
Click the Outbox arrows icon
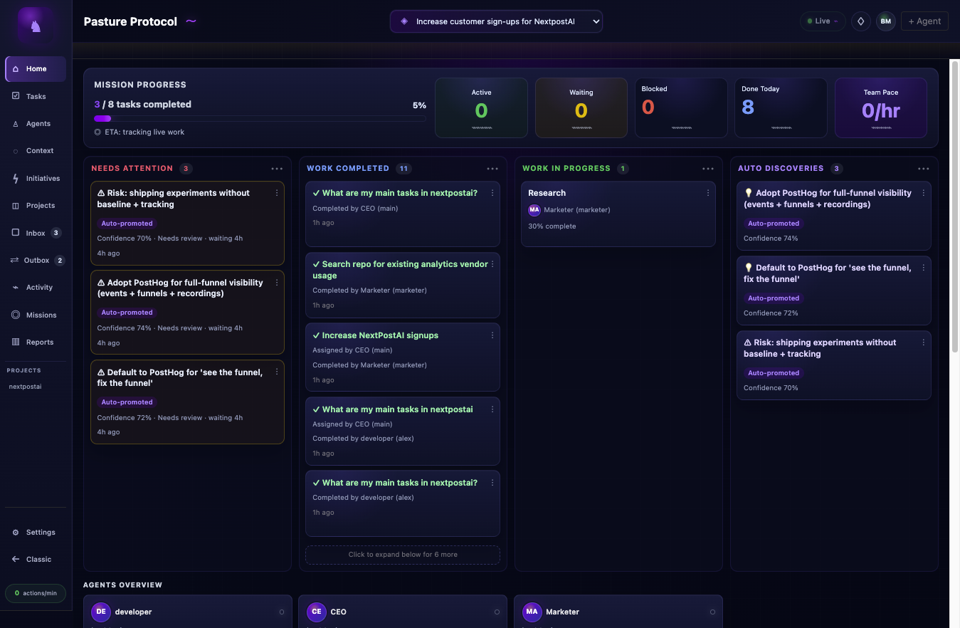click(x=14, y=261)
